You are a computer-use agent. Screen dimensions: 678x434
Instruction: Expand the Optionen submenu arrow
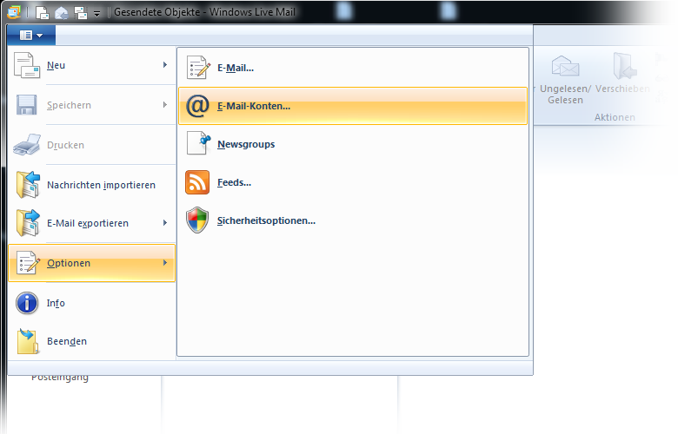(x=164, y=263)
